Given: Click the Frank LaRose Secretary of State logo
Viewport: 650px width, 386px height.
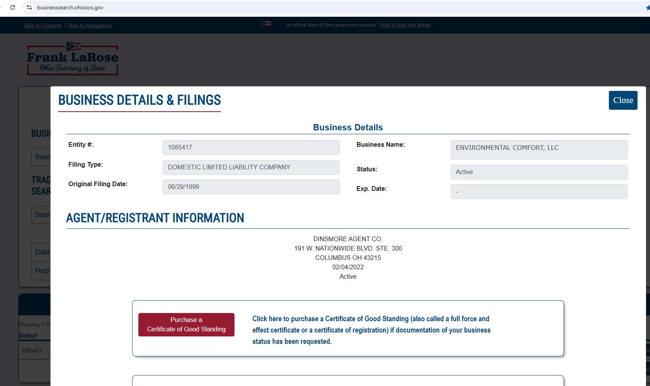Looking at the screenshot, I should [73, 59].
